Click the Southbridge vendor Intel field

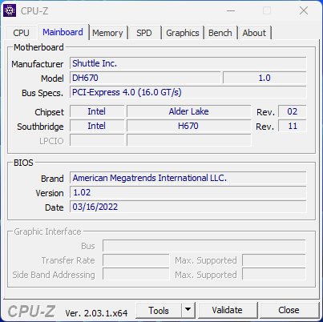97,126
